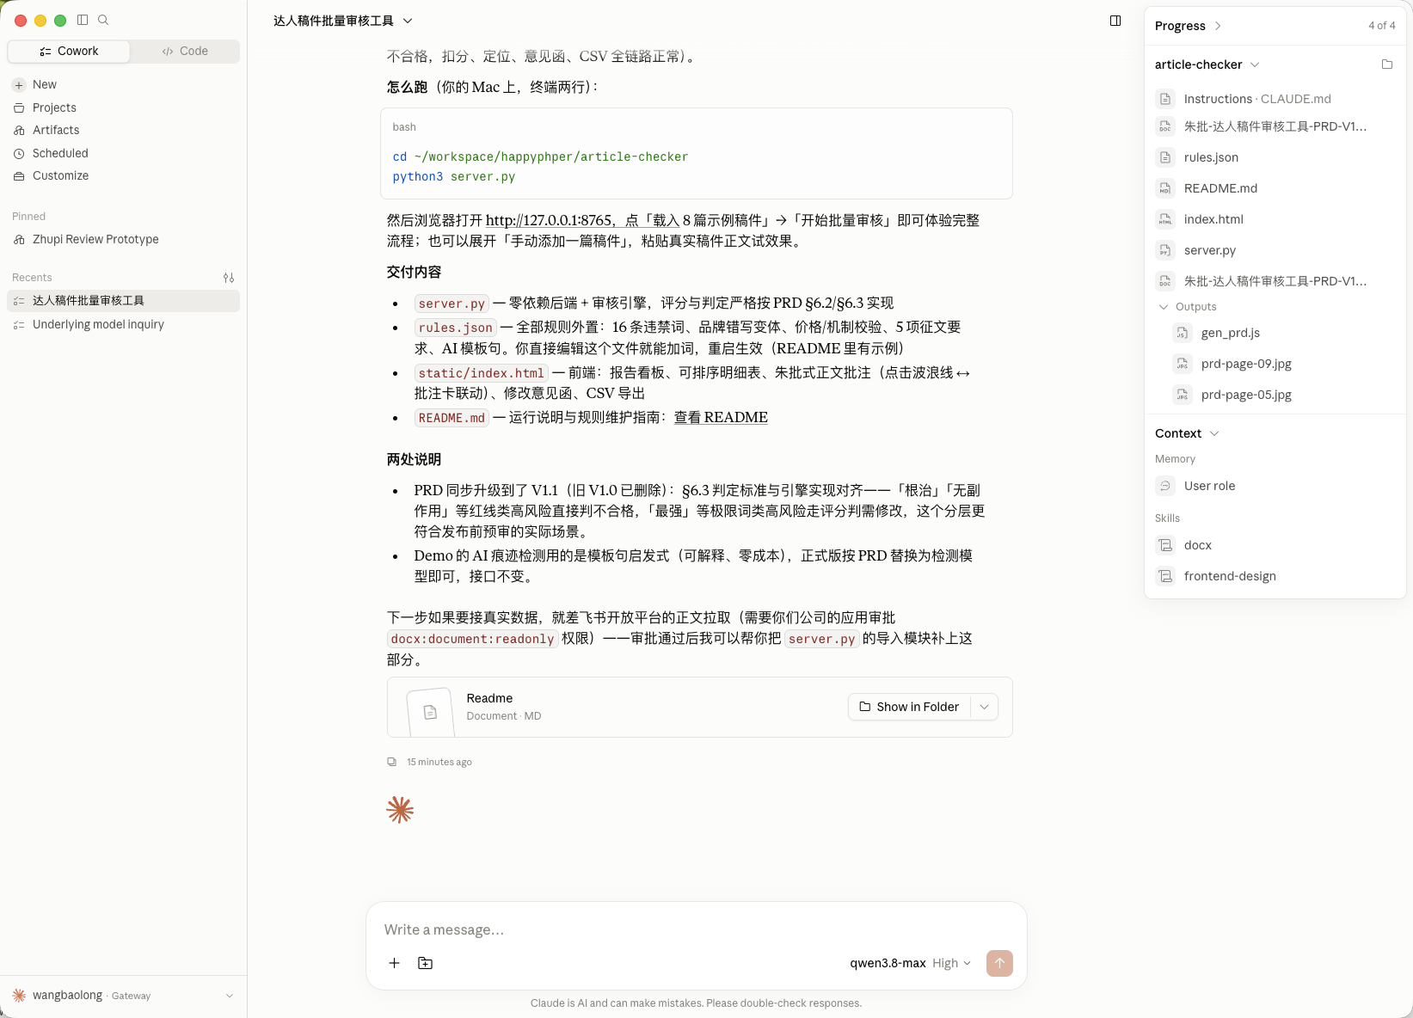Click the plus attach icon

pyautogui.click(x=394, y=963)
